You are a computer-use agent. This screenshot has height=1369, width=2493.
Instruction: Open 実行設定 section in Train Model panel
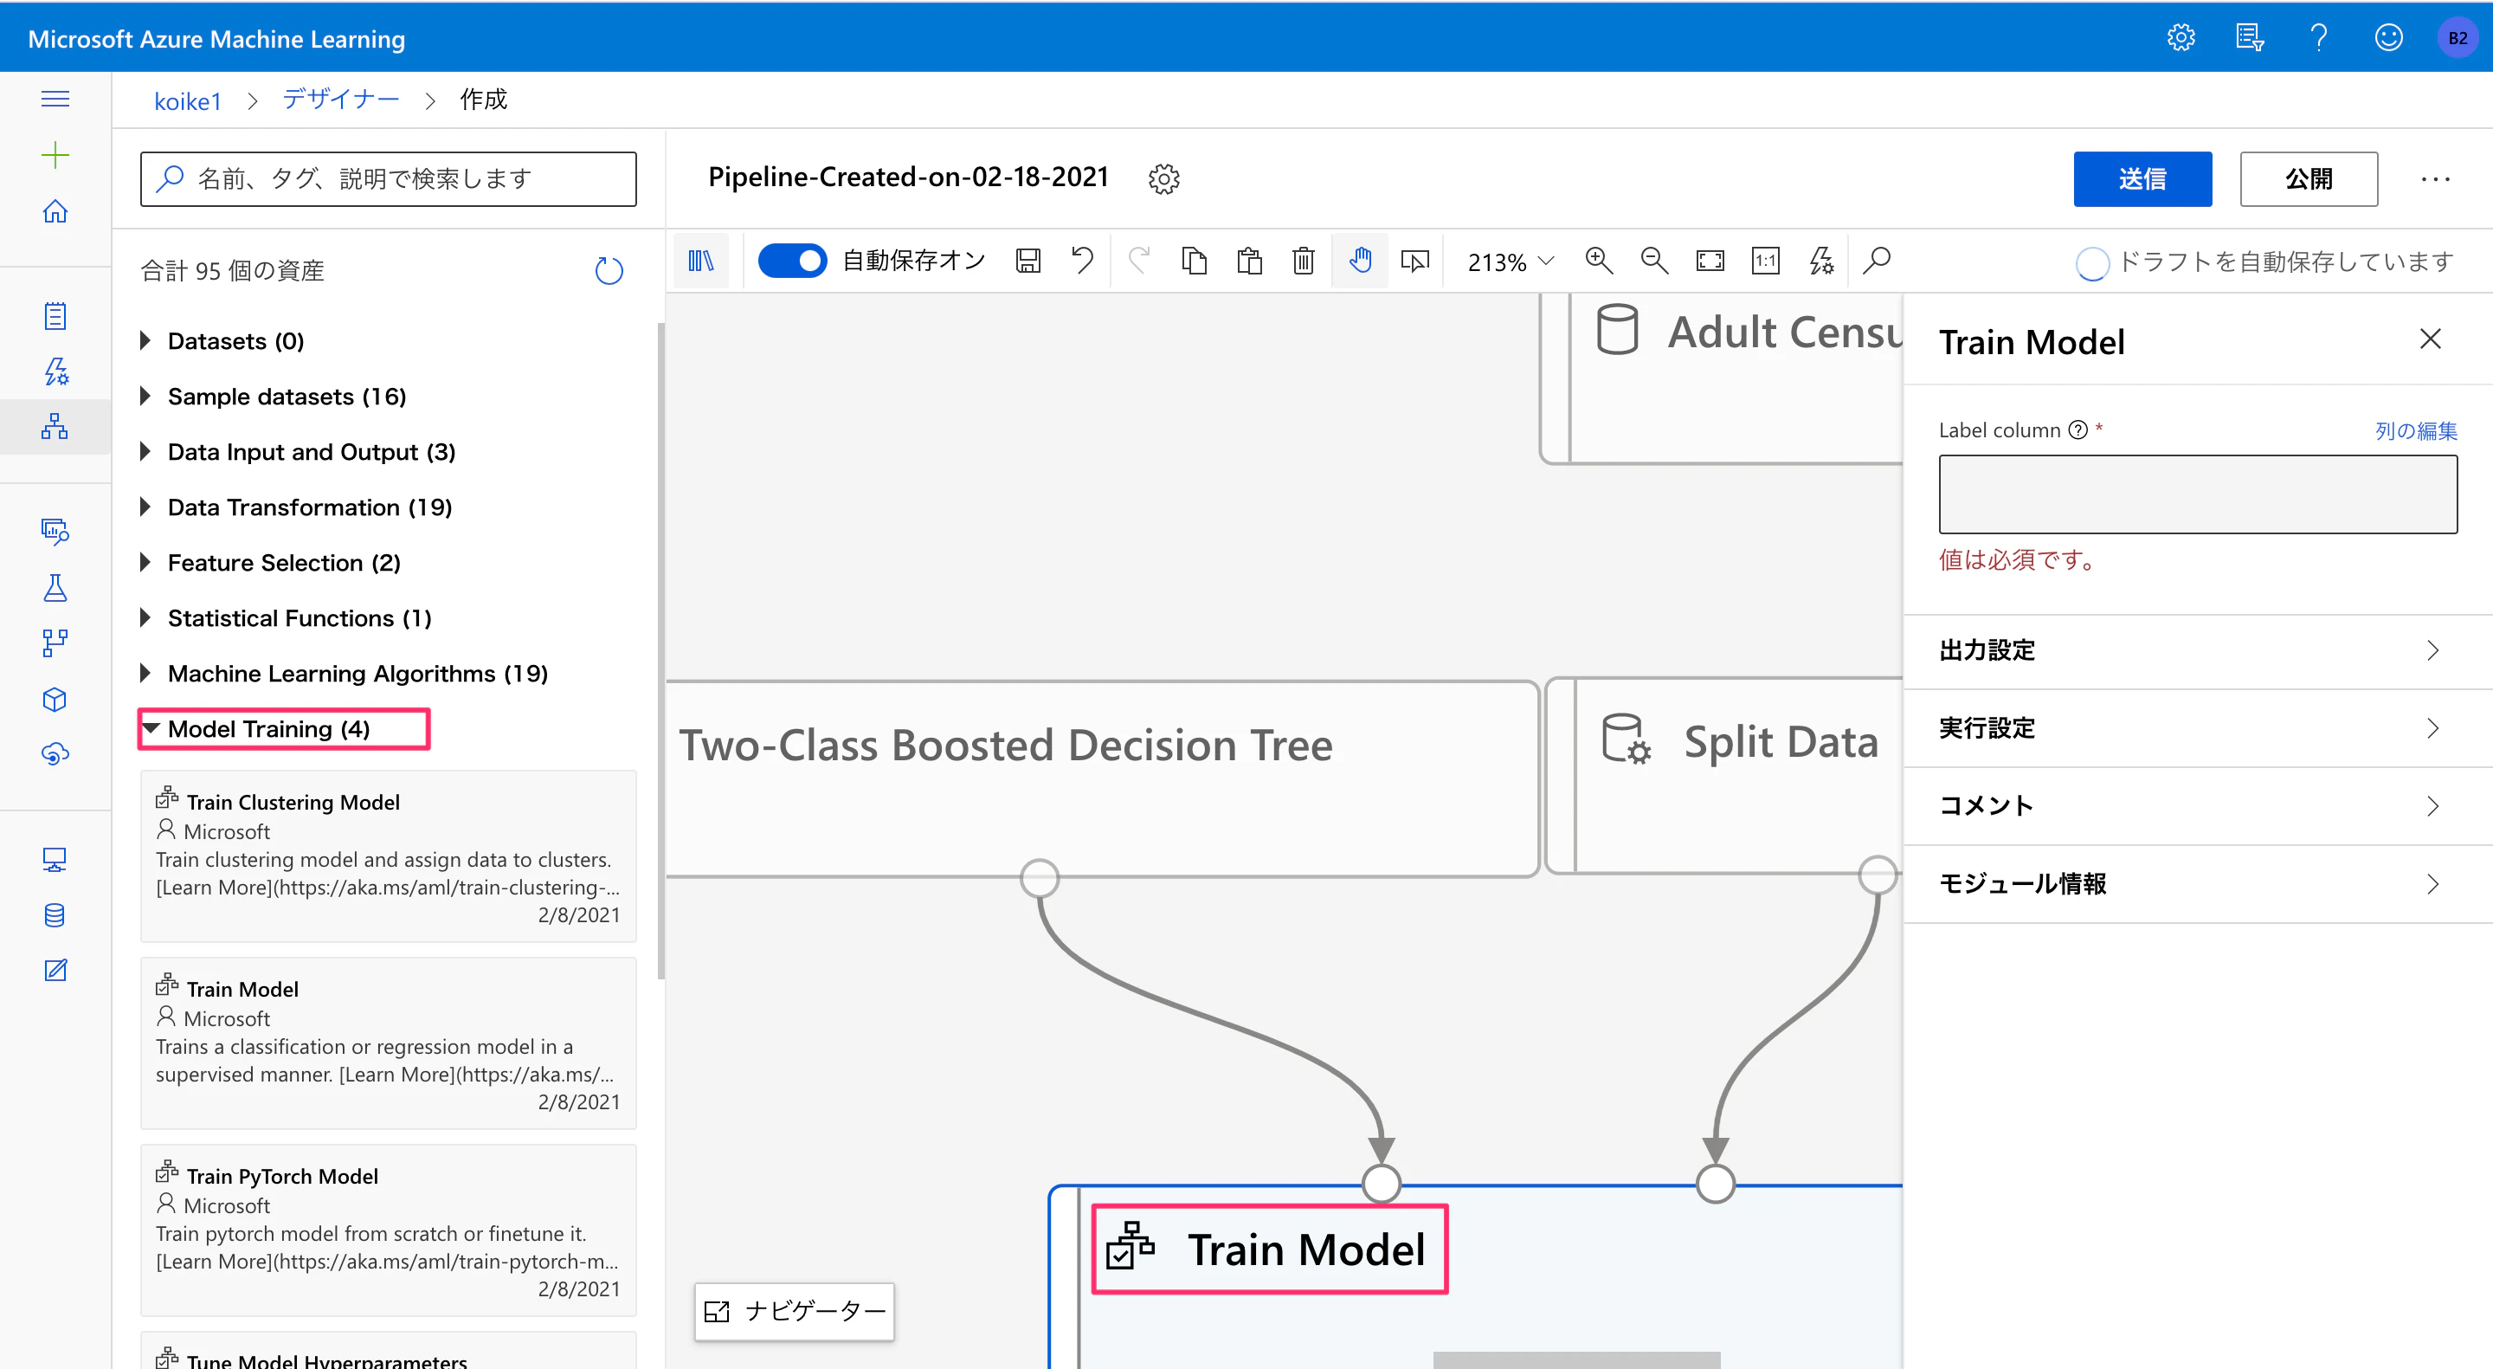tap(2198, 728)
